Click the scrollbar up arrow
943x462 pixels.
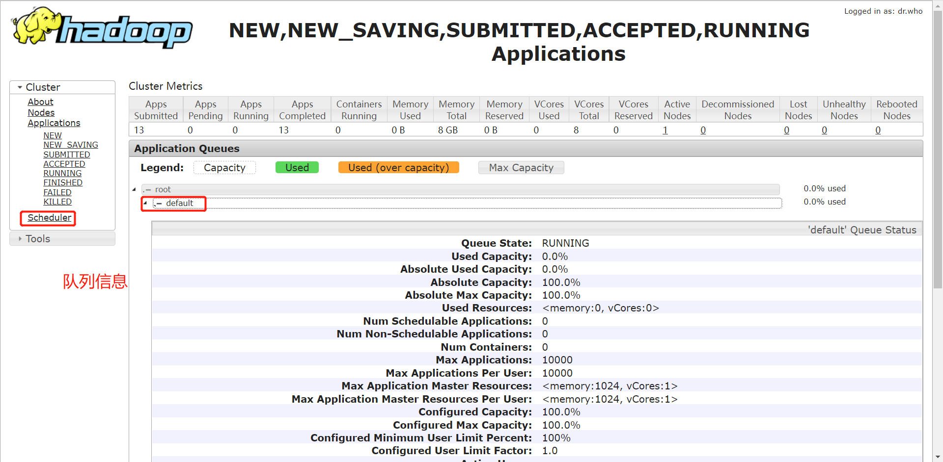point(938,5)
